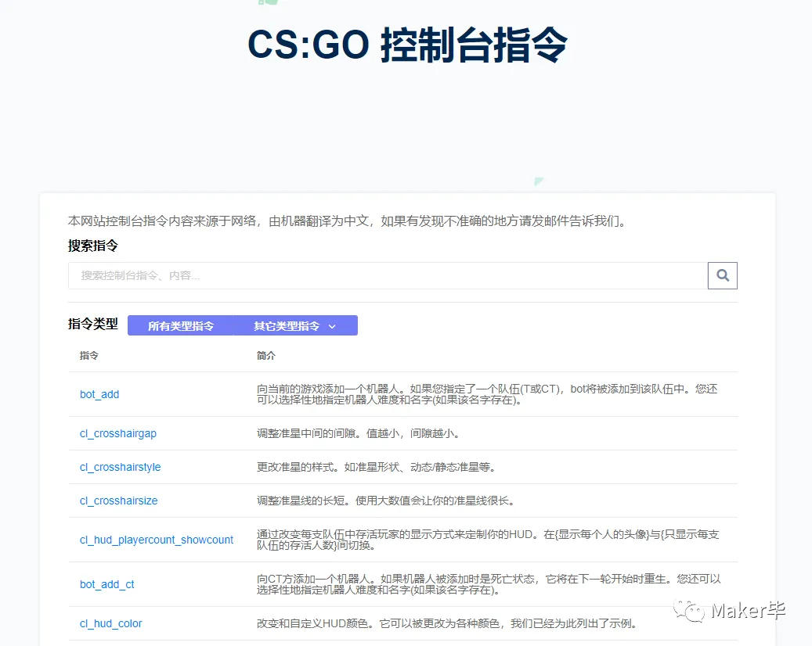The height and width of the screenshot is (646, 812).
Task: Open the bot_add_ct command link
Action: point(106,584)
